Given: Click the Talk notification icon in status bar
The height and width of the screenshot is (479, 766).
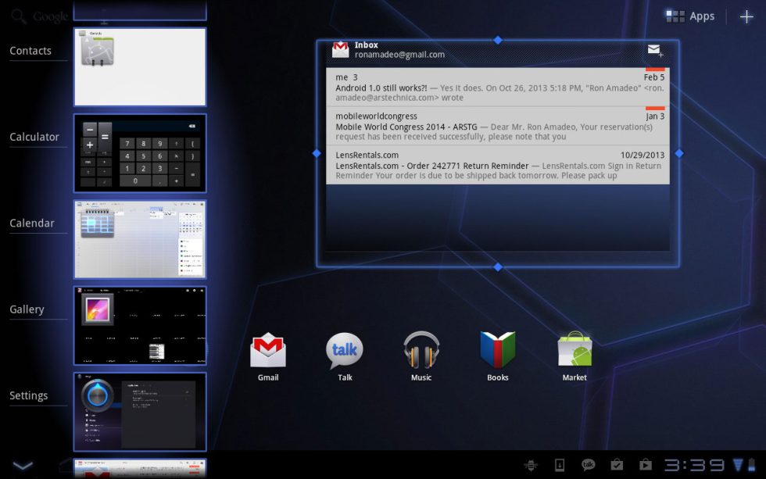Looking at the screenshot, I should point(589,465).
